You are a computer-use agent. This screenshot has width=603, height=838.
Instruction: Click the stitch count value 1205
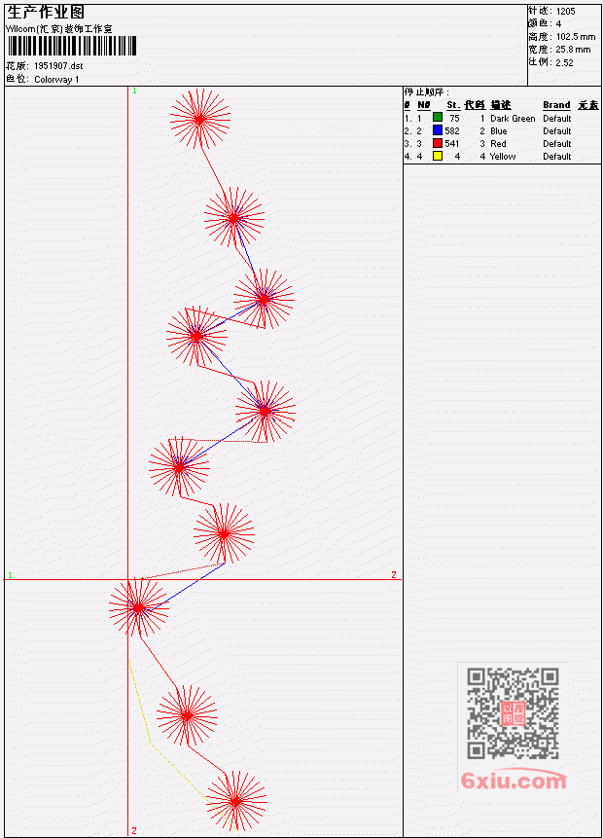566,12
